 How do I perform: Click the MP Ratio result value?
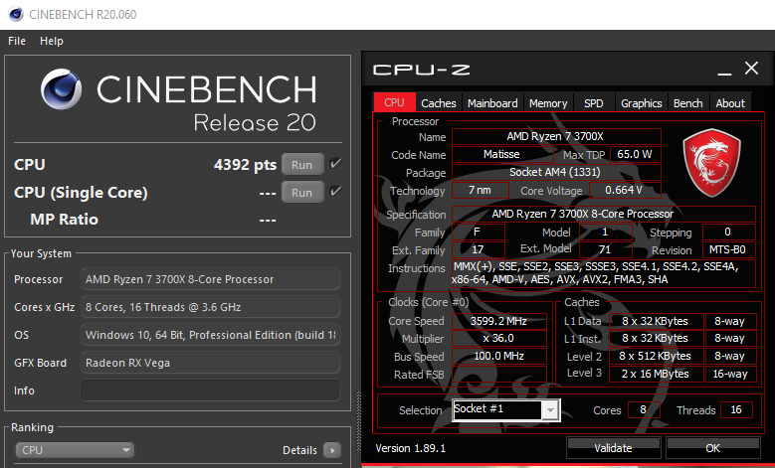[268, 220]
